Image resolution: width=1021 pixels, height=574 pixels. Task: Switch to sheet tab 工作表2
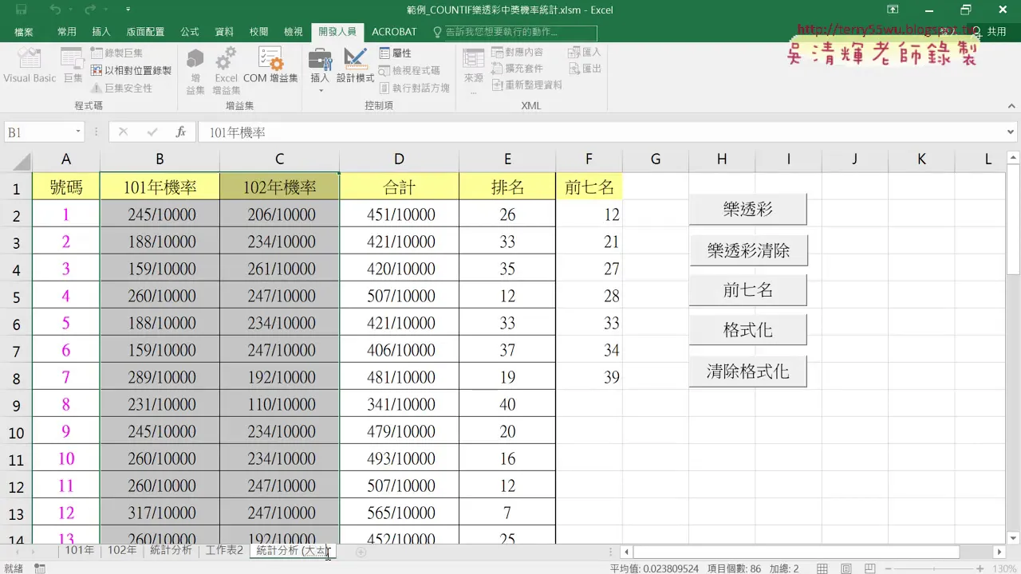coord(224,550)
